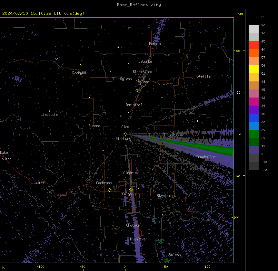Click the Ponoka city label
The height and width of the screenshot is (271, 278).
[155, 44]
